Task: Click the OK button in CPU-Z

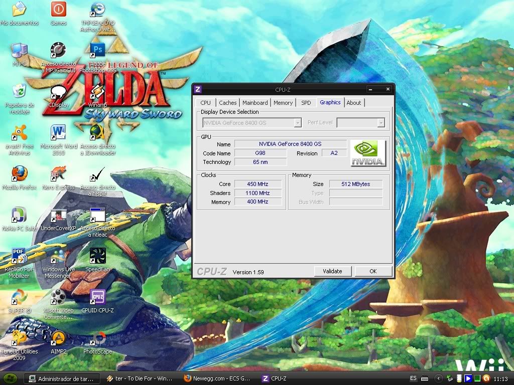Action: [373, 271]
